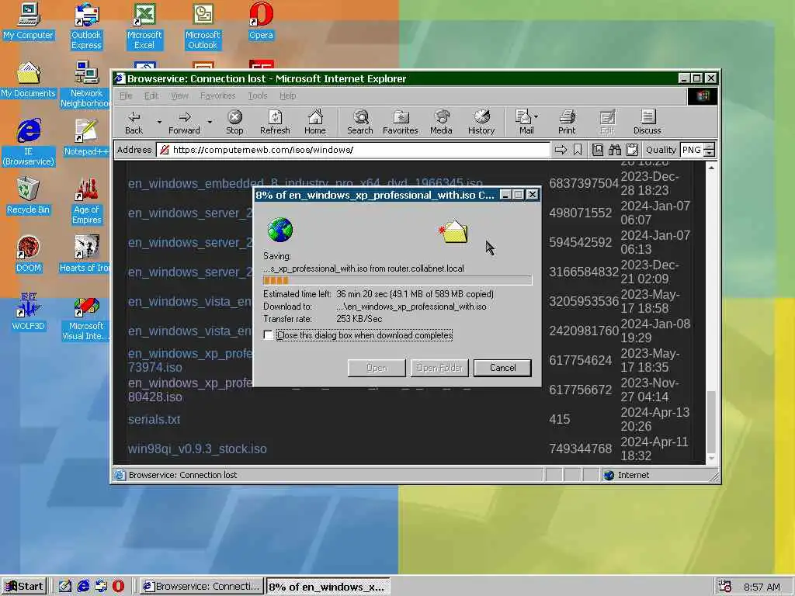The width and height of the screenshot is (795, 596).
Task: Launch DOOM from the desktop
Action: (x=28, y=255)
